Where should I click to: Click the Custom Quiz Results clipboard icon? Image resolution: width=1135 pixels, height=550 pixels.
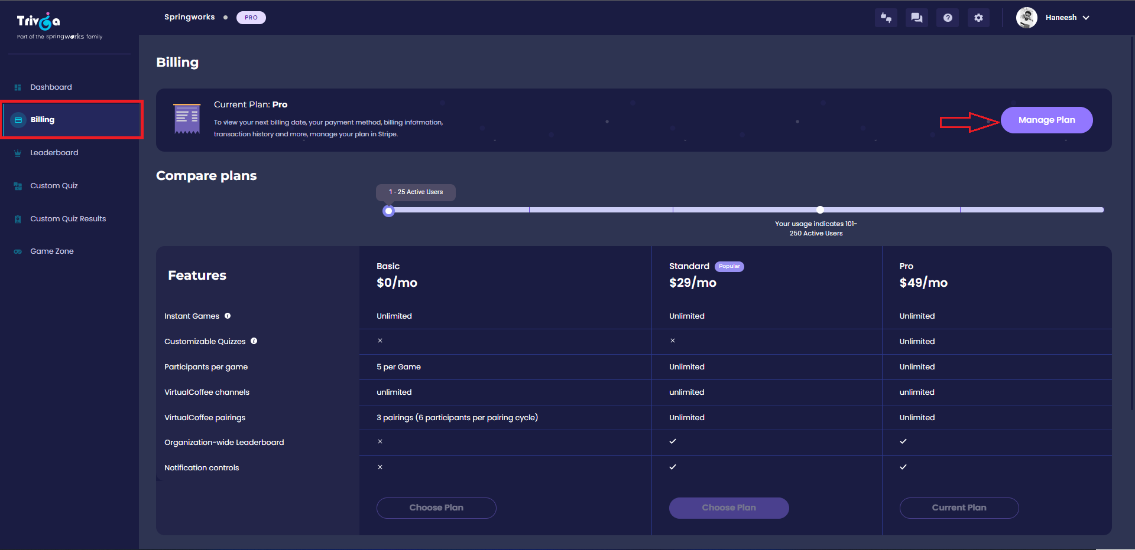pos(18,219)
